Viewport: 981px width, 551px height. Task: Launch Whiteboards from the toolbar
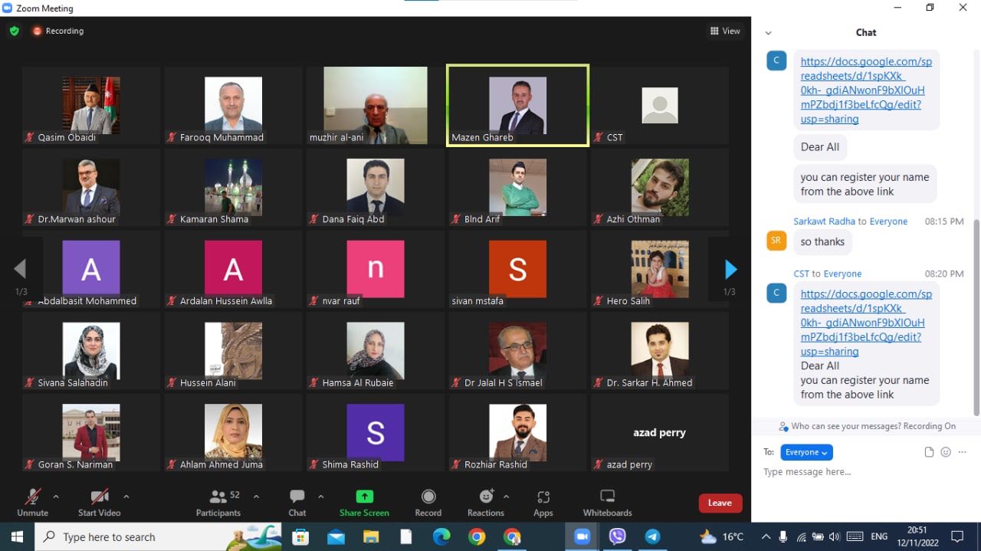pyautogui.click(x=608, y=503)
